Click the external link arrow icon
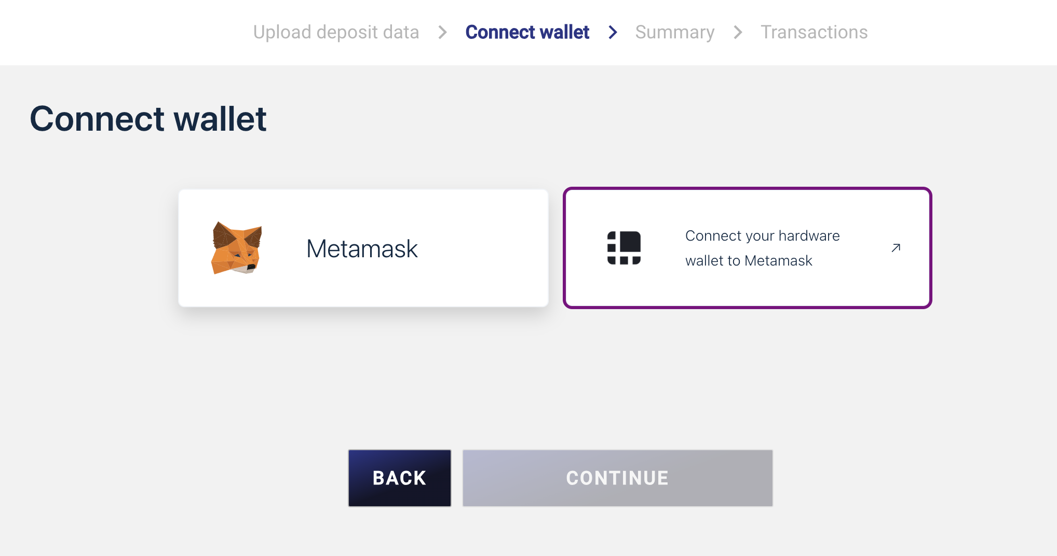This screenshot has width=1057, height=556. pyautogui.click(x=896, y=248)
